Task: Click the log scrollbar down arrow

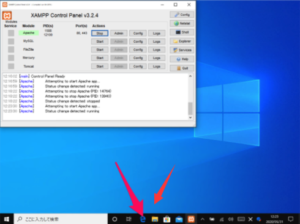Action: point(190,118)
